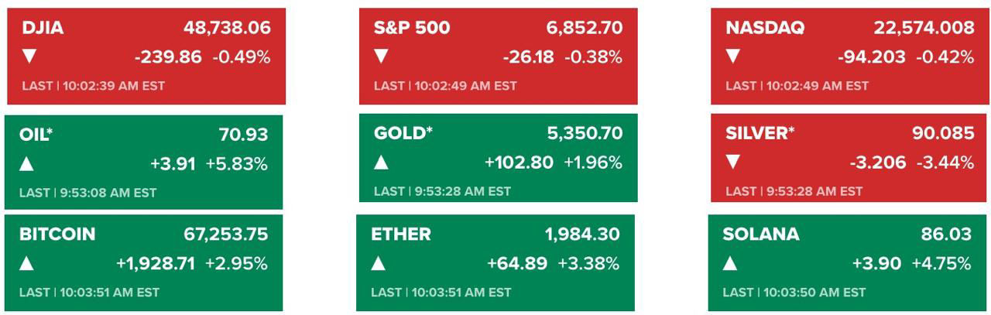This screenshot has width=991, height=315.
Task: Click the Ether up arrow icon
Action: coord(378,263)
